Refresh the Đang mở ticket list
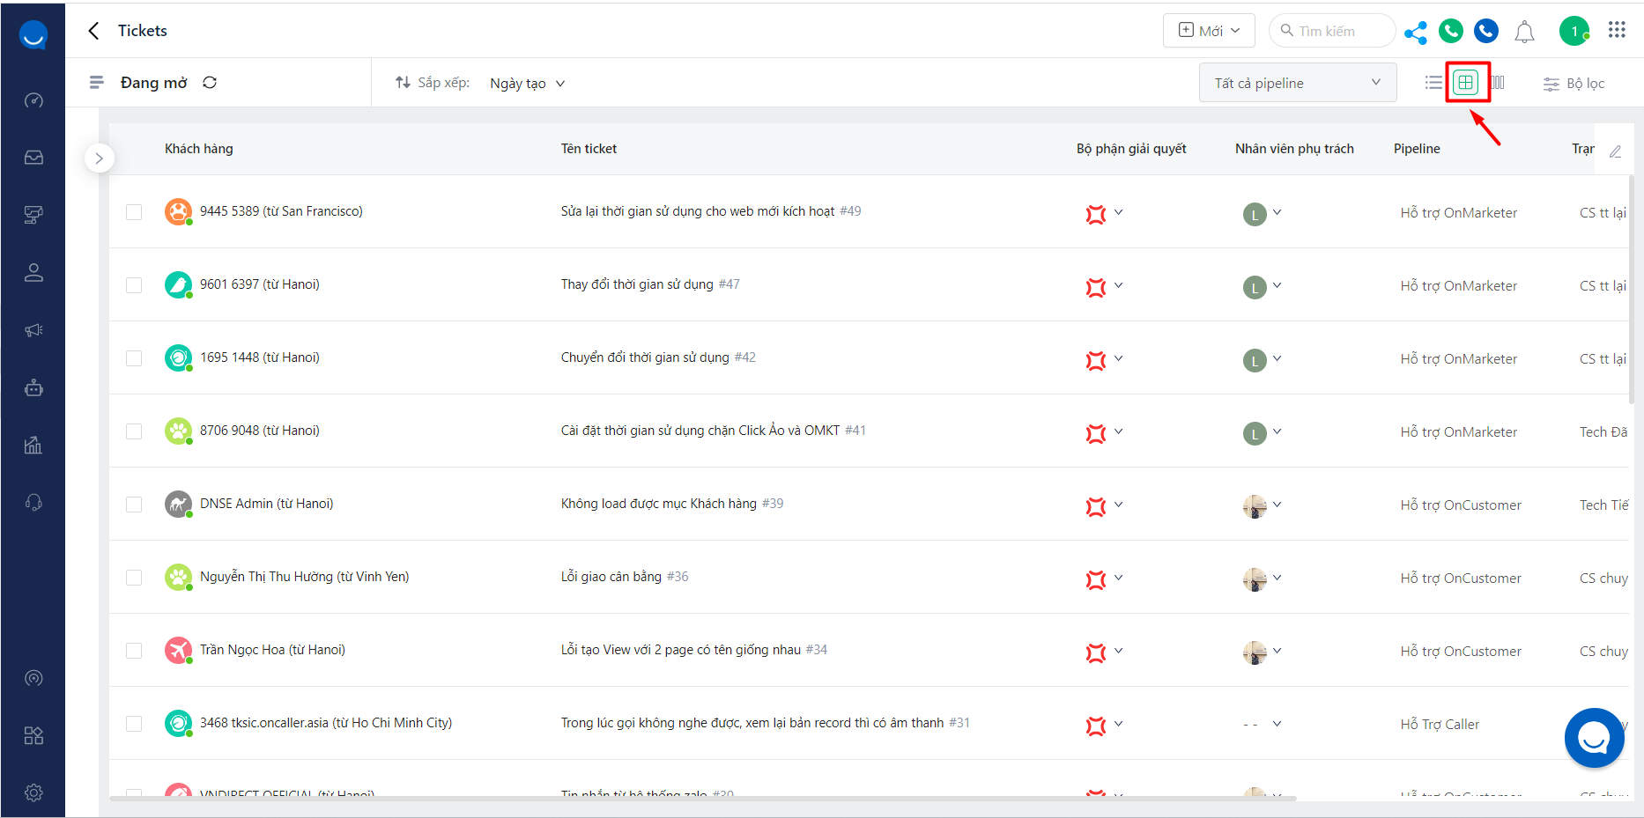The image size is (1644, 818). coord(210,83)
